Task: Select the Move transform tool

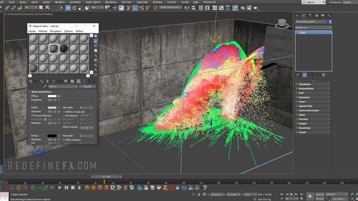Action: [x=68, y=8]
